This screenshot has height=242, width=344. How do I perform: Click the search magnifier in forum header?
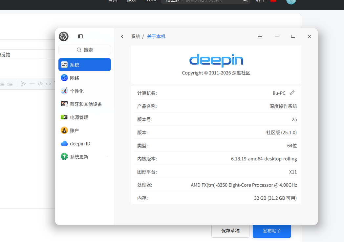[x=245, y=1]
